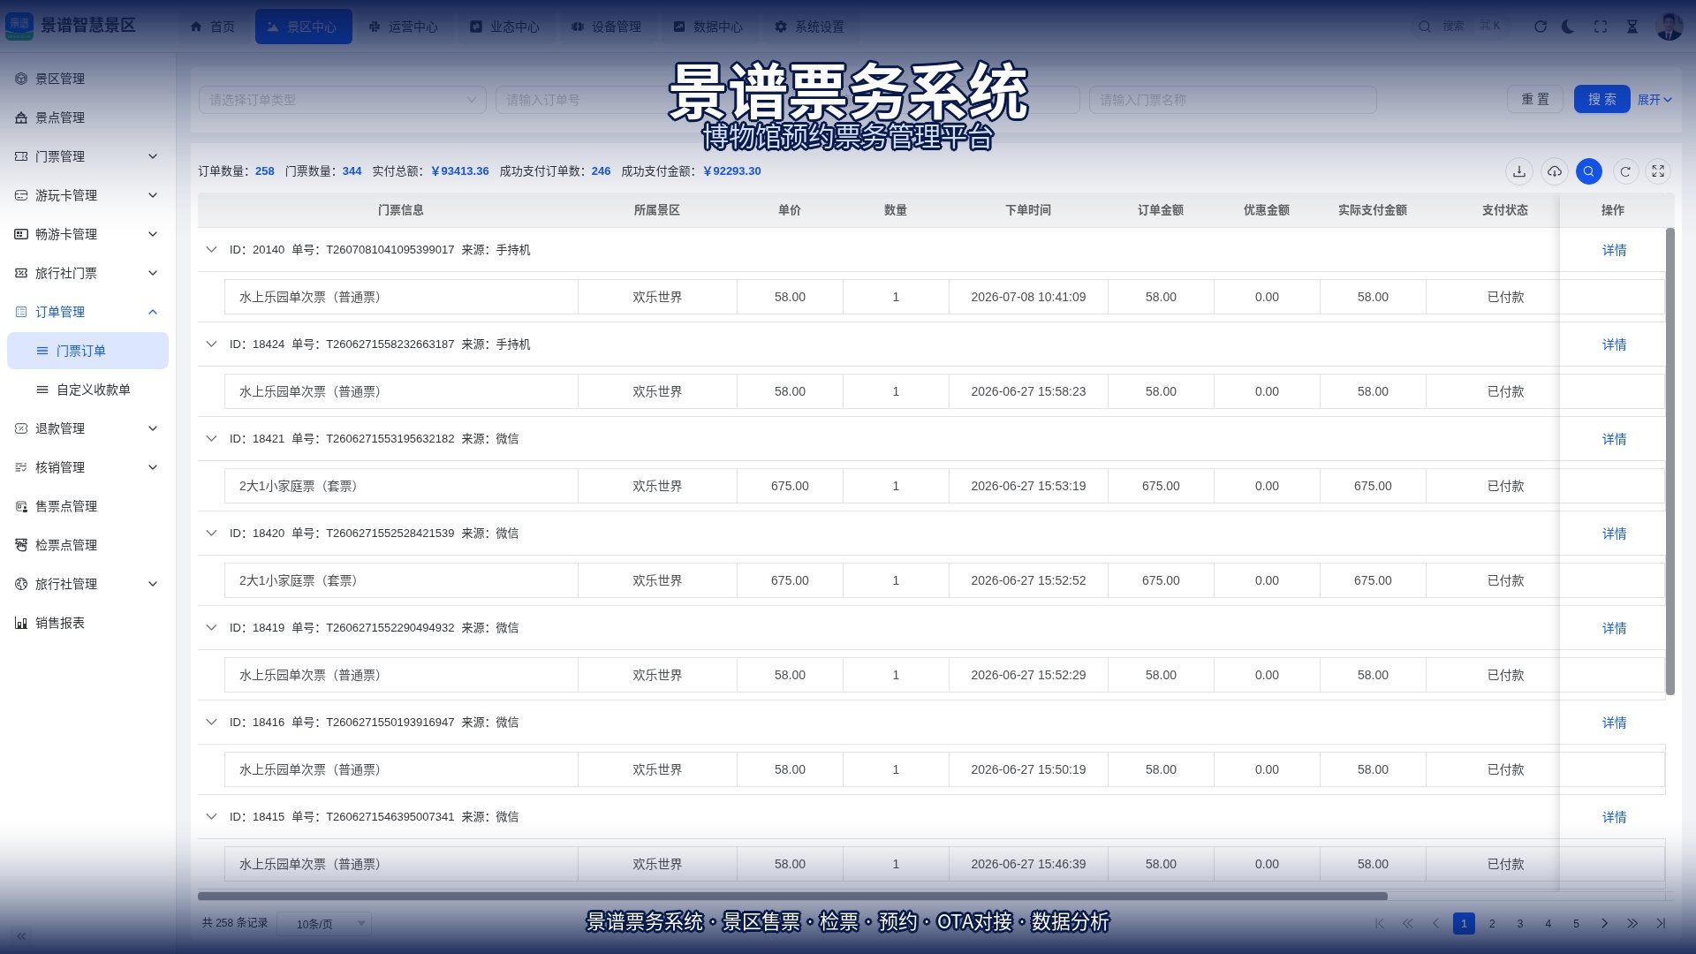
Task: Open the user avatar menu
Action: click(x=1669, y=26)
